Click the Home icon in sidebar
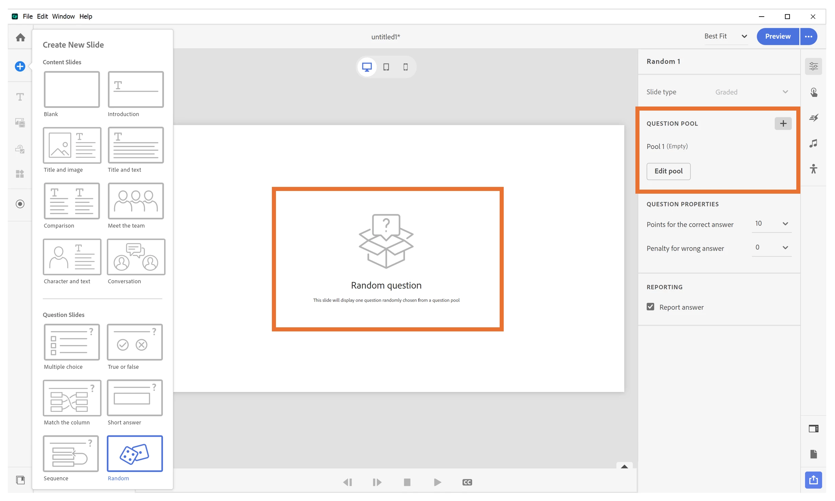 coord(20,37)
